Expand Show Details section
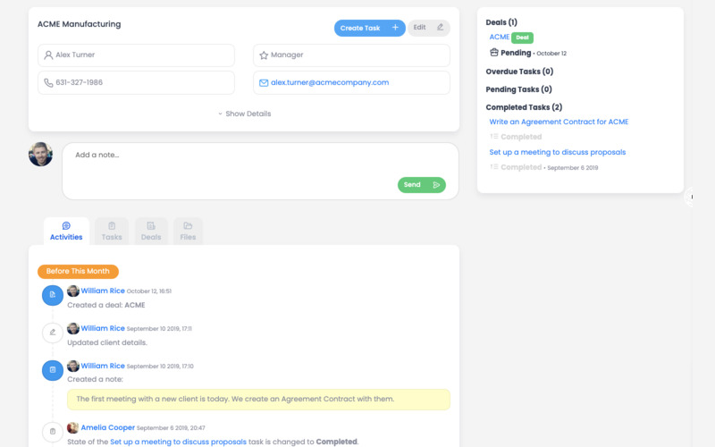This screenshot has height=447, width=715. (x=244, y=114)
